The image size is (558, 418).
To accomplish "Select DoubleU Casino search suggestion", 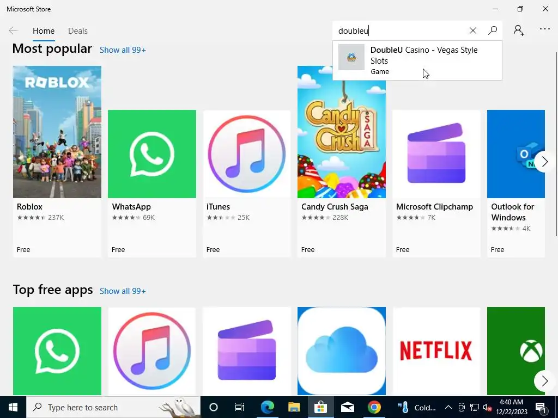I will (417, 60).
